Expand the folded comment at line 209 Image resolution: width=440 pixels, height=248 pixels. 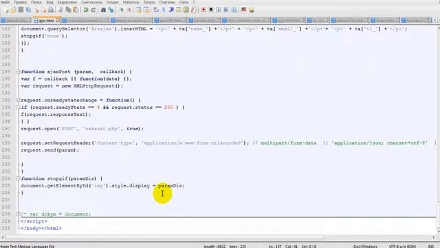click(x=19, y=214)
